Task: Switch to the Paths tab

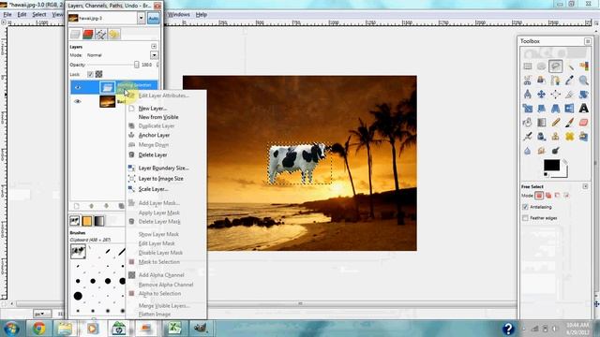Action: [x=101, y=35]
